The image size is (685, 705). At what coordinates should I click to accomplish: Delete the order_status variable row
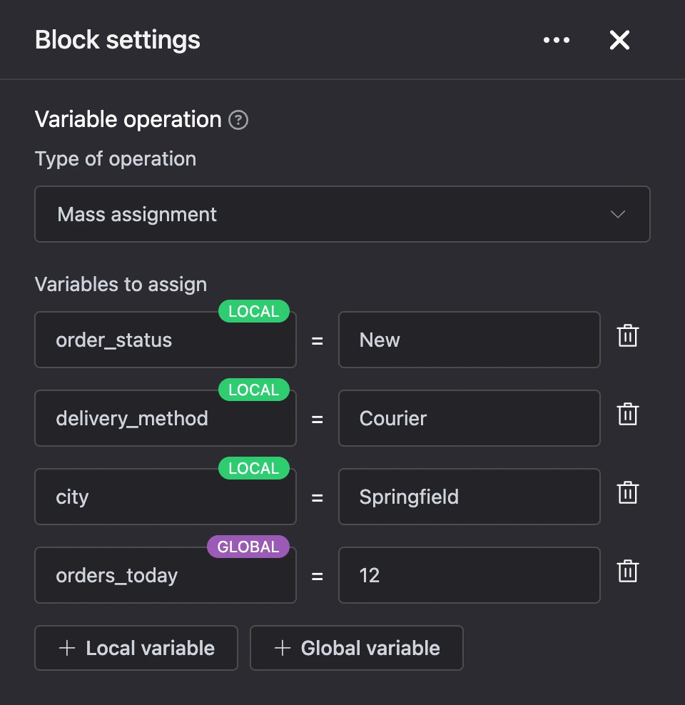627,335
